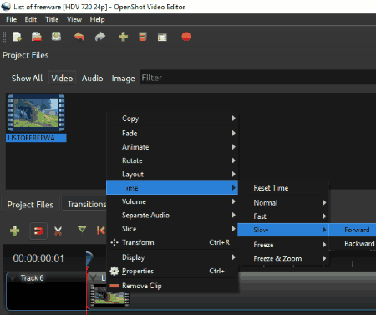Click the New Project toolbar icon
376x315 pixels.
[x=17, y=37]
